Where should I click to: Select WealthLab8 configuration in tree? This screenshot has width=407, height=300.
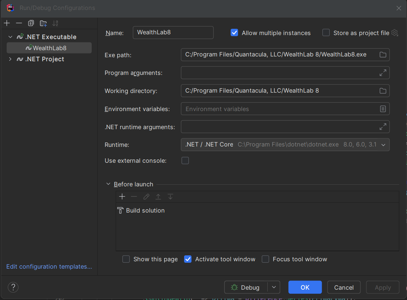coord(49,48)
